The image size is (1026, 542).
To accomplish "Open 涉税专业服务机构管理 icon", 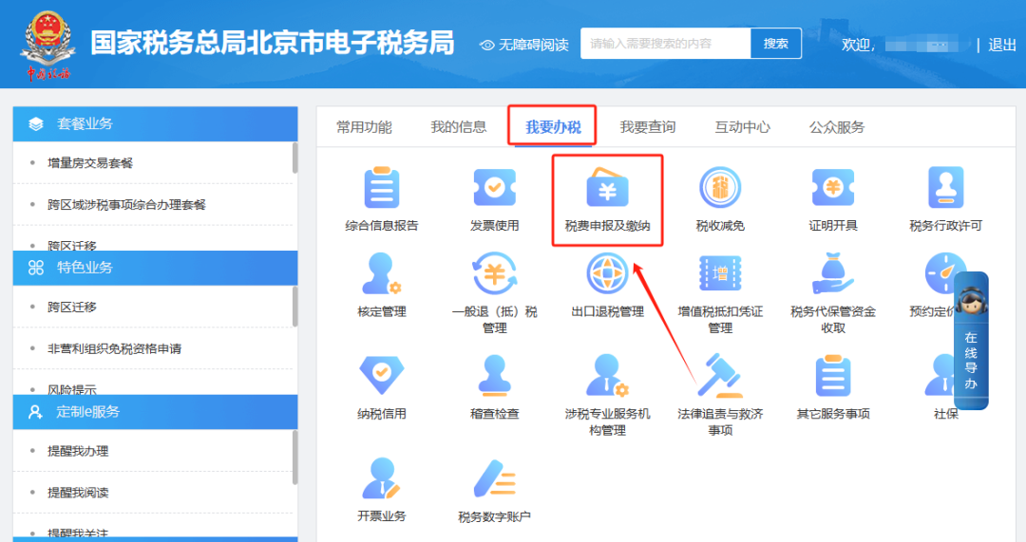I will point(607,376).
